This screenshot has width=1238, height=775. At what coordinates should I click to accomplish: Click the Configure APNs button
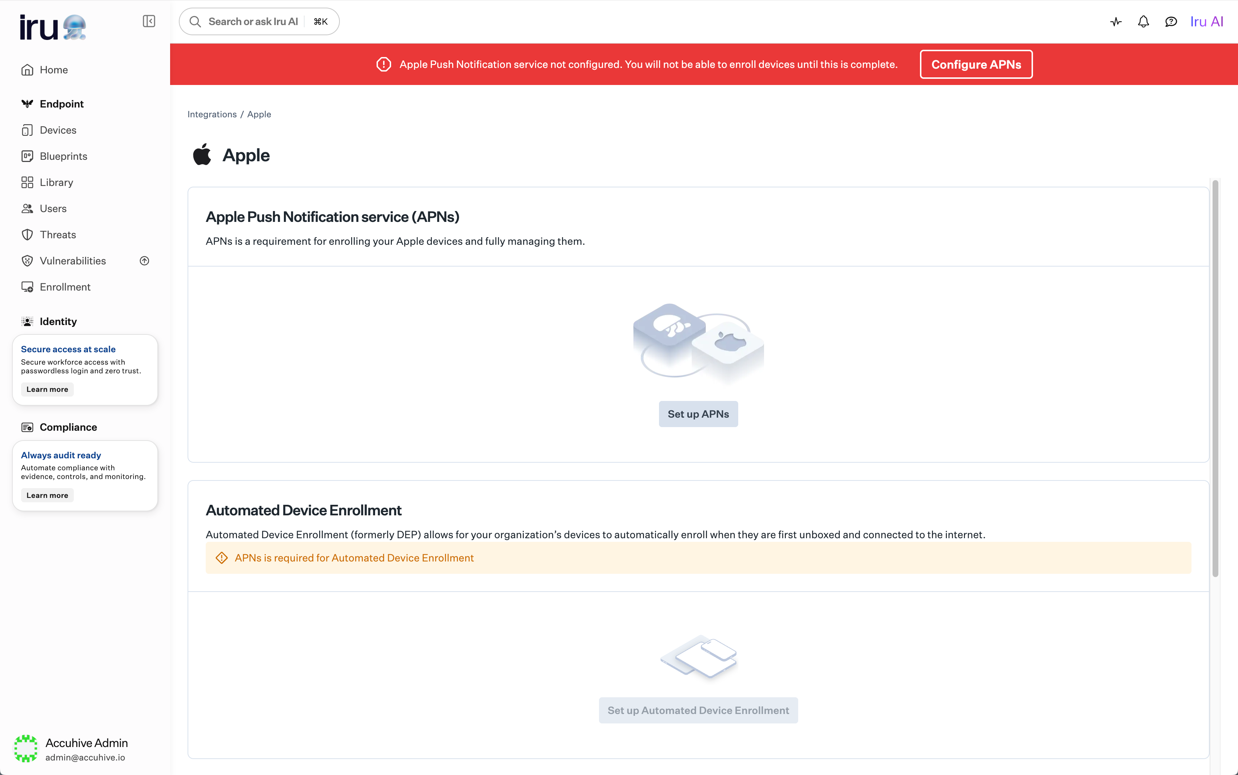[976, 64]
